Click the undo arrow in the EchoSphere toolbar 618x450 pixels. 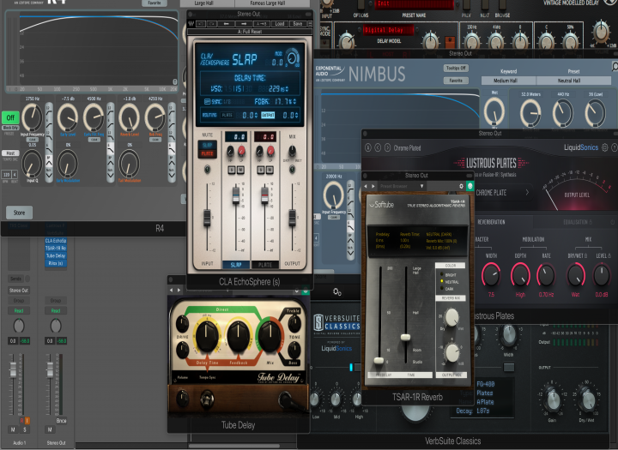(x=201, y=24)
